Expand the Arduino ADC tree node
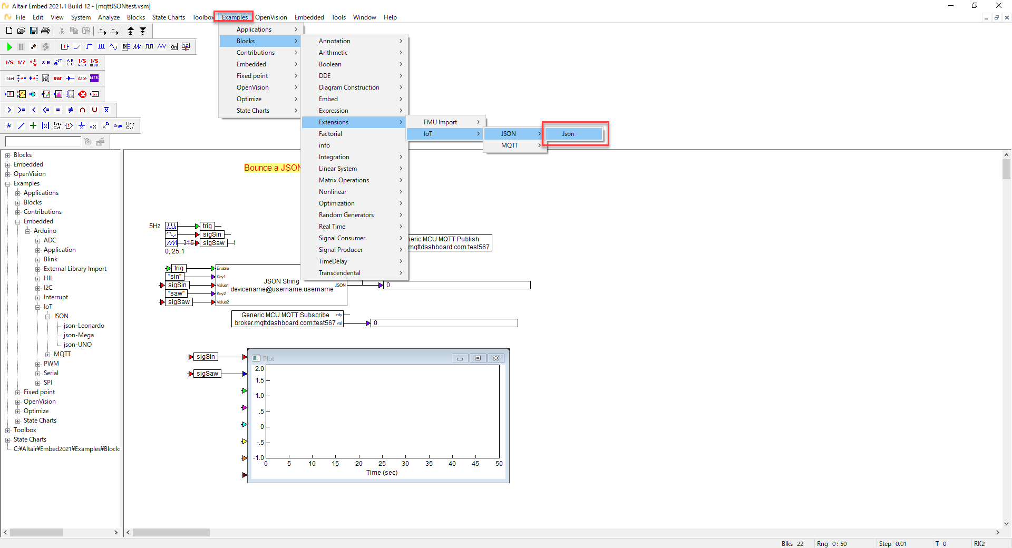This screenshot has height=548, width=1012. pos(37,240)
